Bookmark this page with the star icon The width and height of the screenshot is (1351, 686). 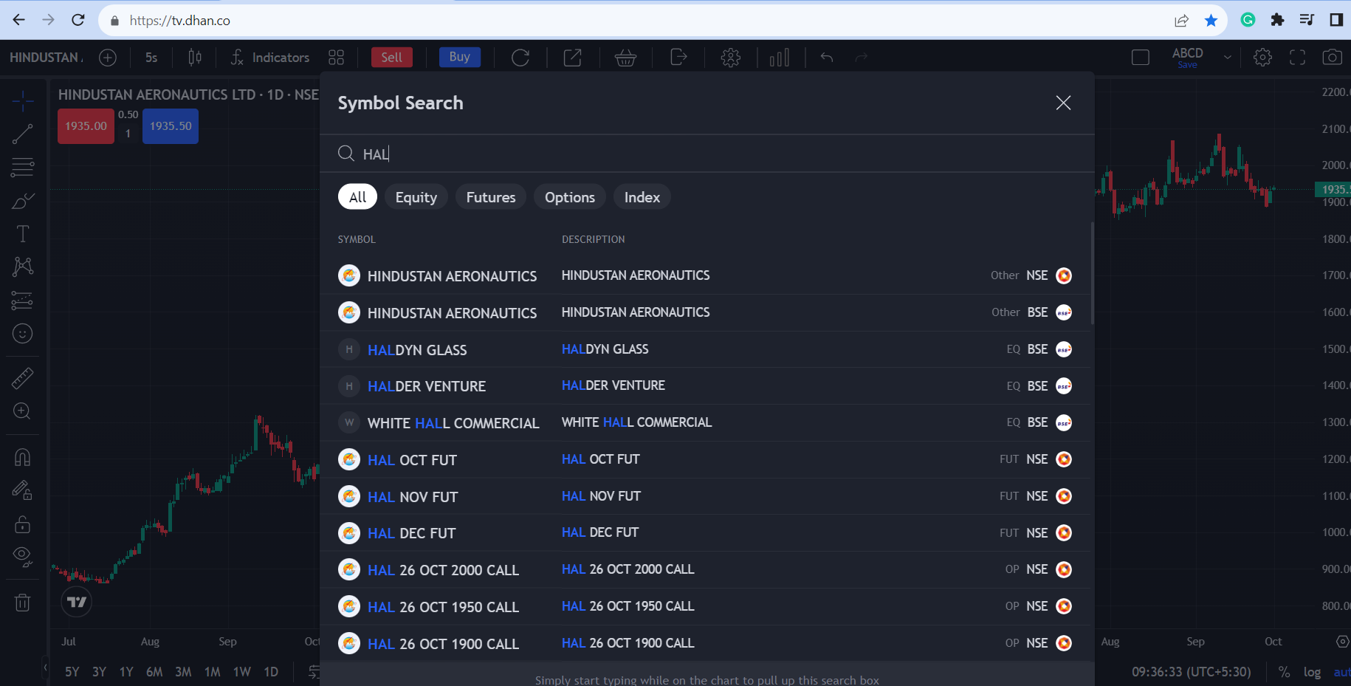pyautogui.click(x=1211, y=20)
